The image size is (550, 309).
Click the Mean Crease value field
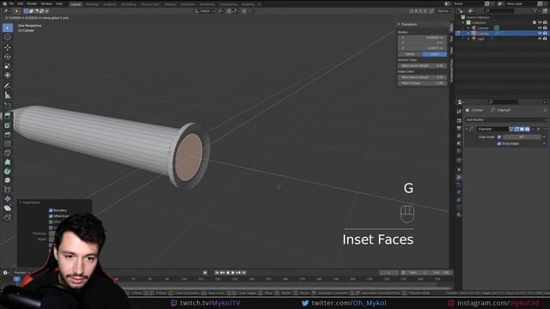pyautogui.click(x=422, y=83)
